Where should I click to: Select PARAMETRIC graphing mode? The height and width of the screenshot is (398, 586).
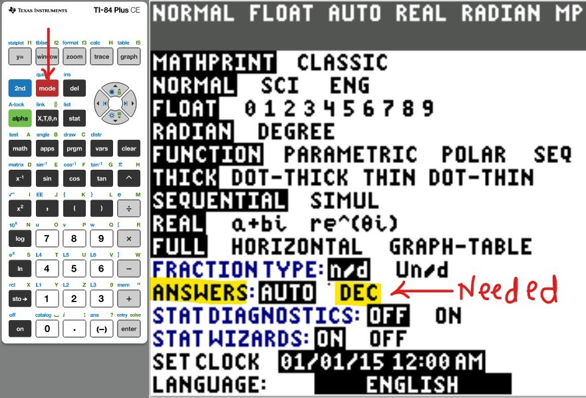point(351,155)
